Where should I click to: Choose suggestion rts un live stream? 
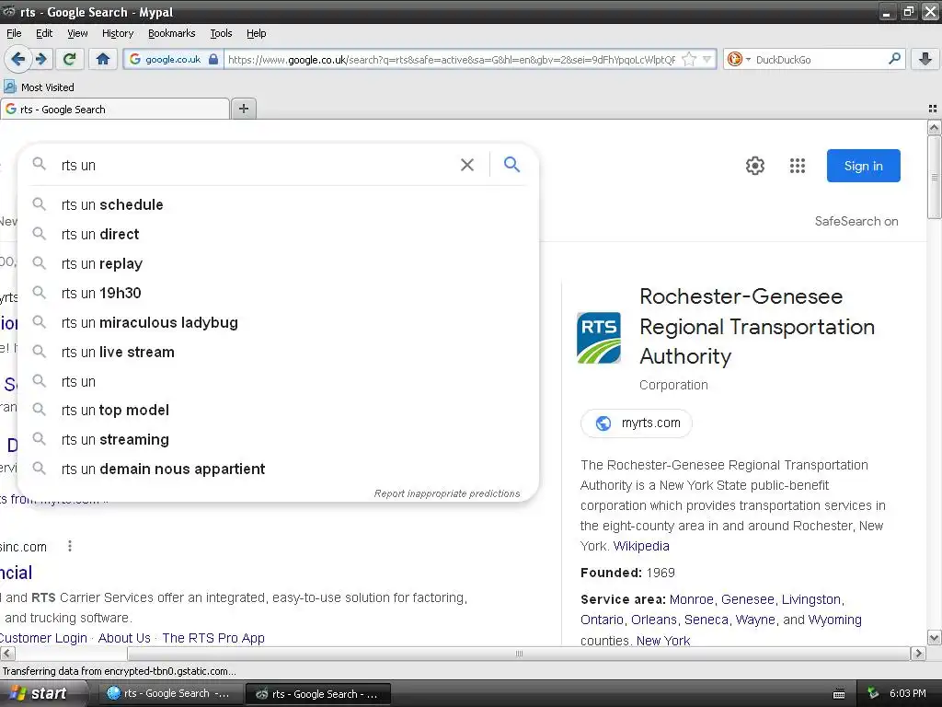(x=278, y=352)
